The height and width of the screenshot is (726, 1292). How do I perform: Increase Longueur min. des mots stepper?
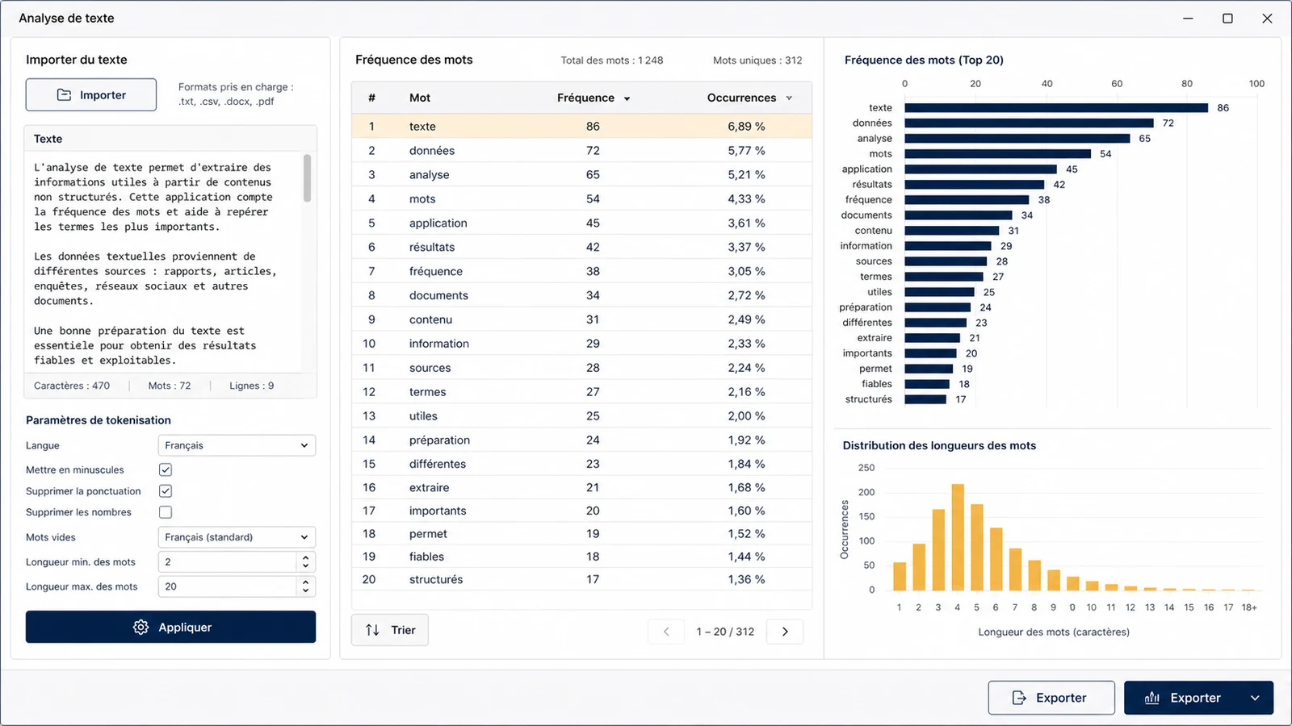pos(305,557)
